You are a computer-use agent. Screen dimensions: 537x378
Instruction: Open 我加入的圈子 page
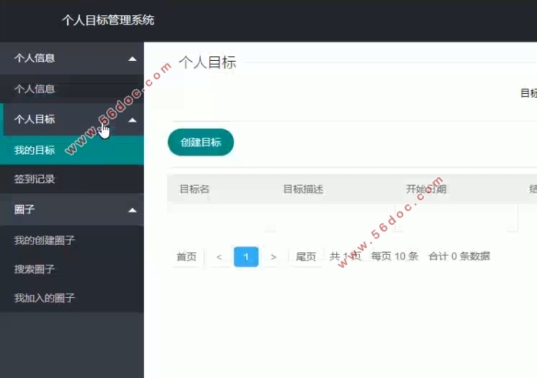(x=72, y=298)
